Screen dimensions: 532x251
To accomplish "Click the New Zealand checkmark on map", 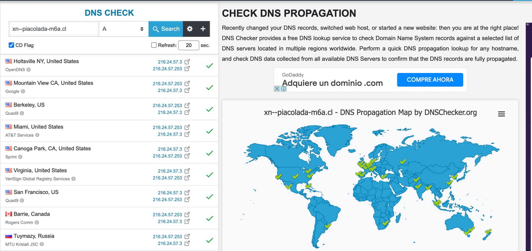I will 488,231.
